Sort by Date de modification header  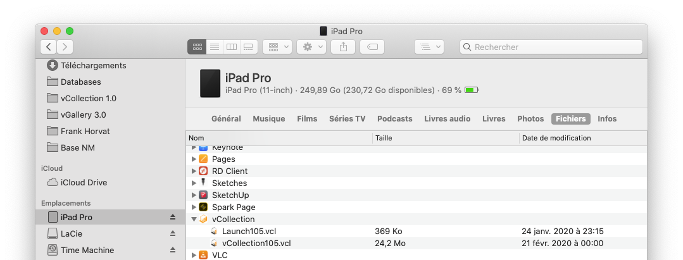tap(583, 138)
